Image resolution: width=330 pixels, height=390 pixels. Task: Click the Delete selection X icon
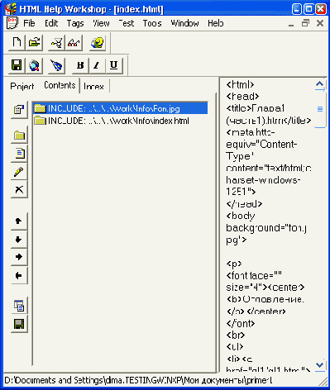(x=19, y=189)
